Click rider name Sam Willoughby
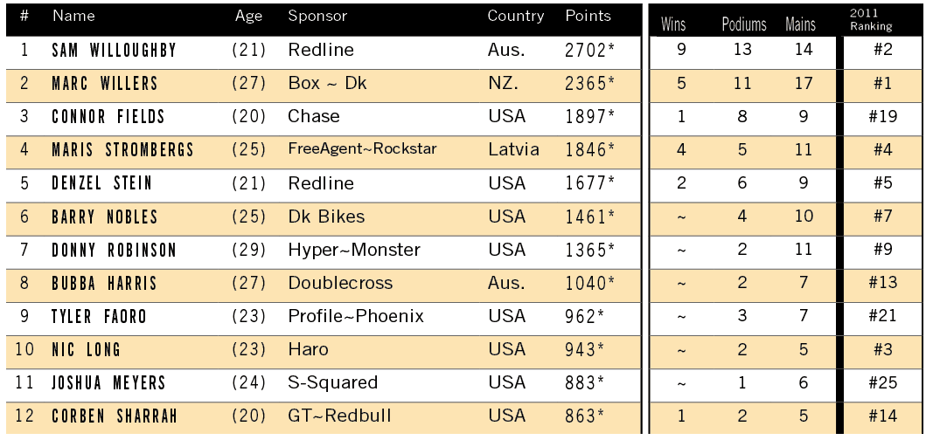Screen dimensions: 940x440 (x=114, y=51)
